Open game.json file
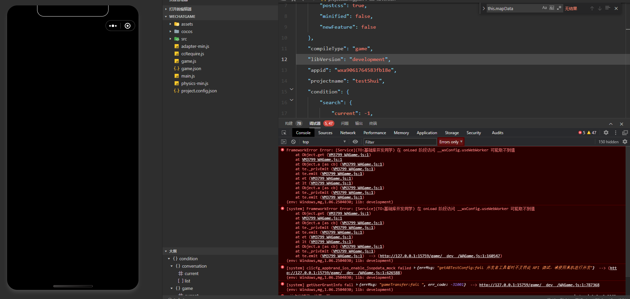Viewport: 630px width, 299px height. coord(191,69)
